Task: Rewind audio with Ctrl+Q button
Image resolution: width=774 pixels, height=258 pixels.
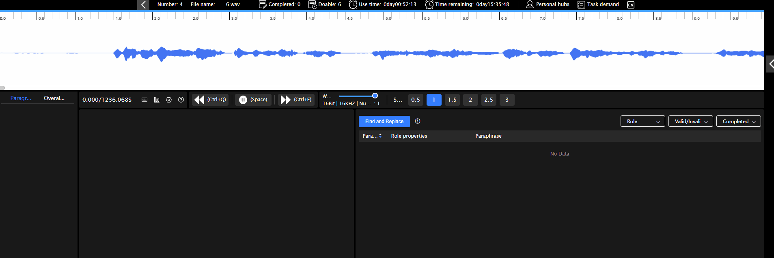Action: pos(210,100)
